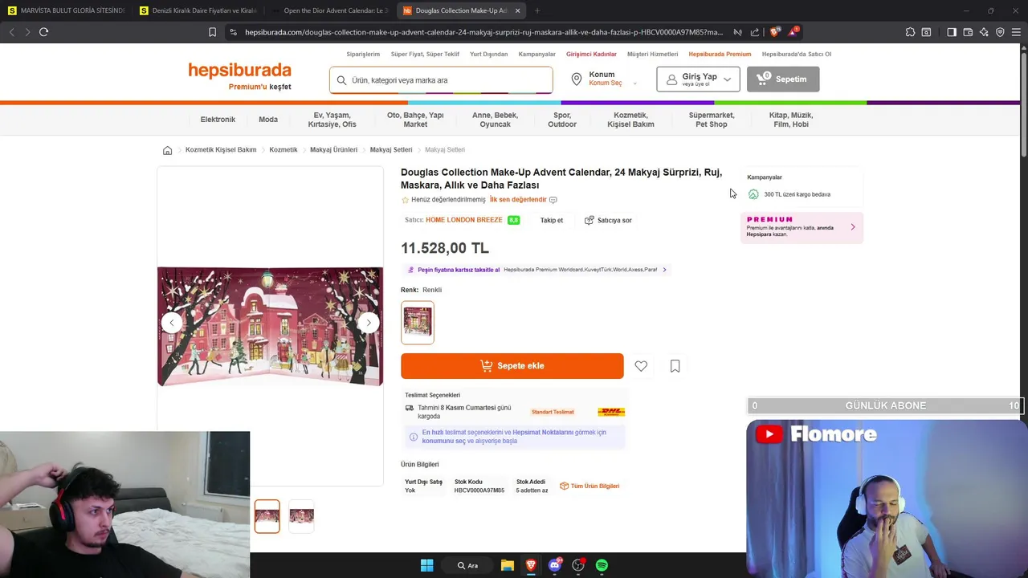Click the browser bookmark icon in address bar
This screenshot has width=1028, height=578.
tap(212, 32)
